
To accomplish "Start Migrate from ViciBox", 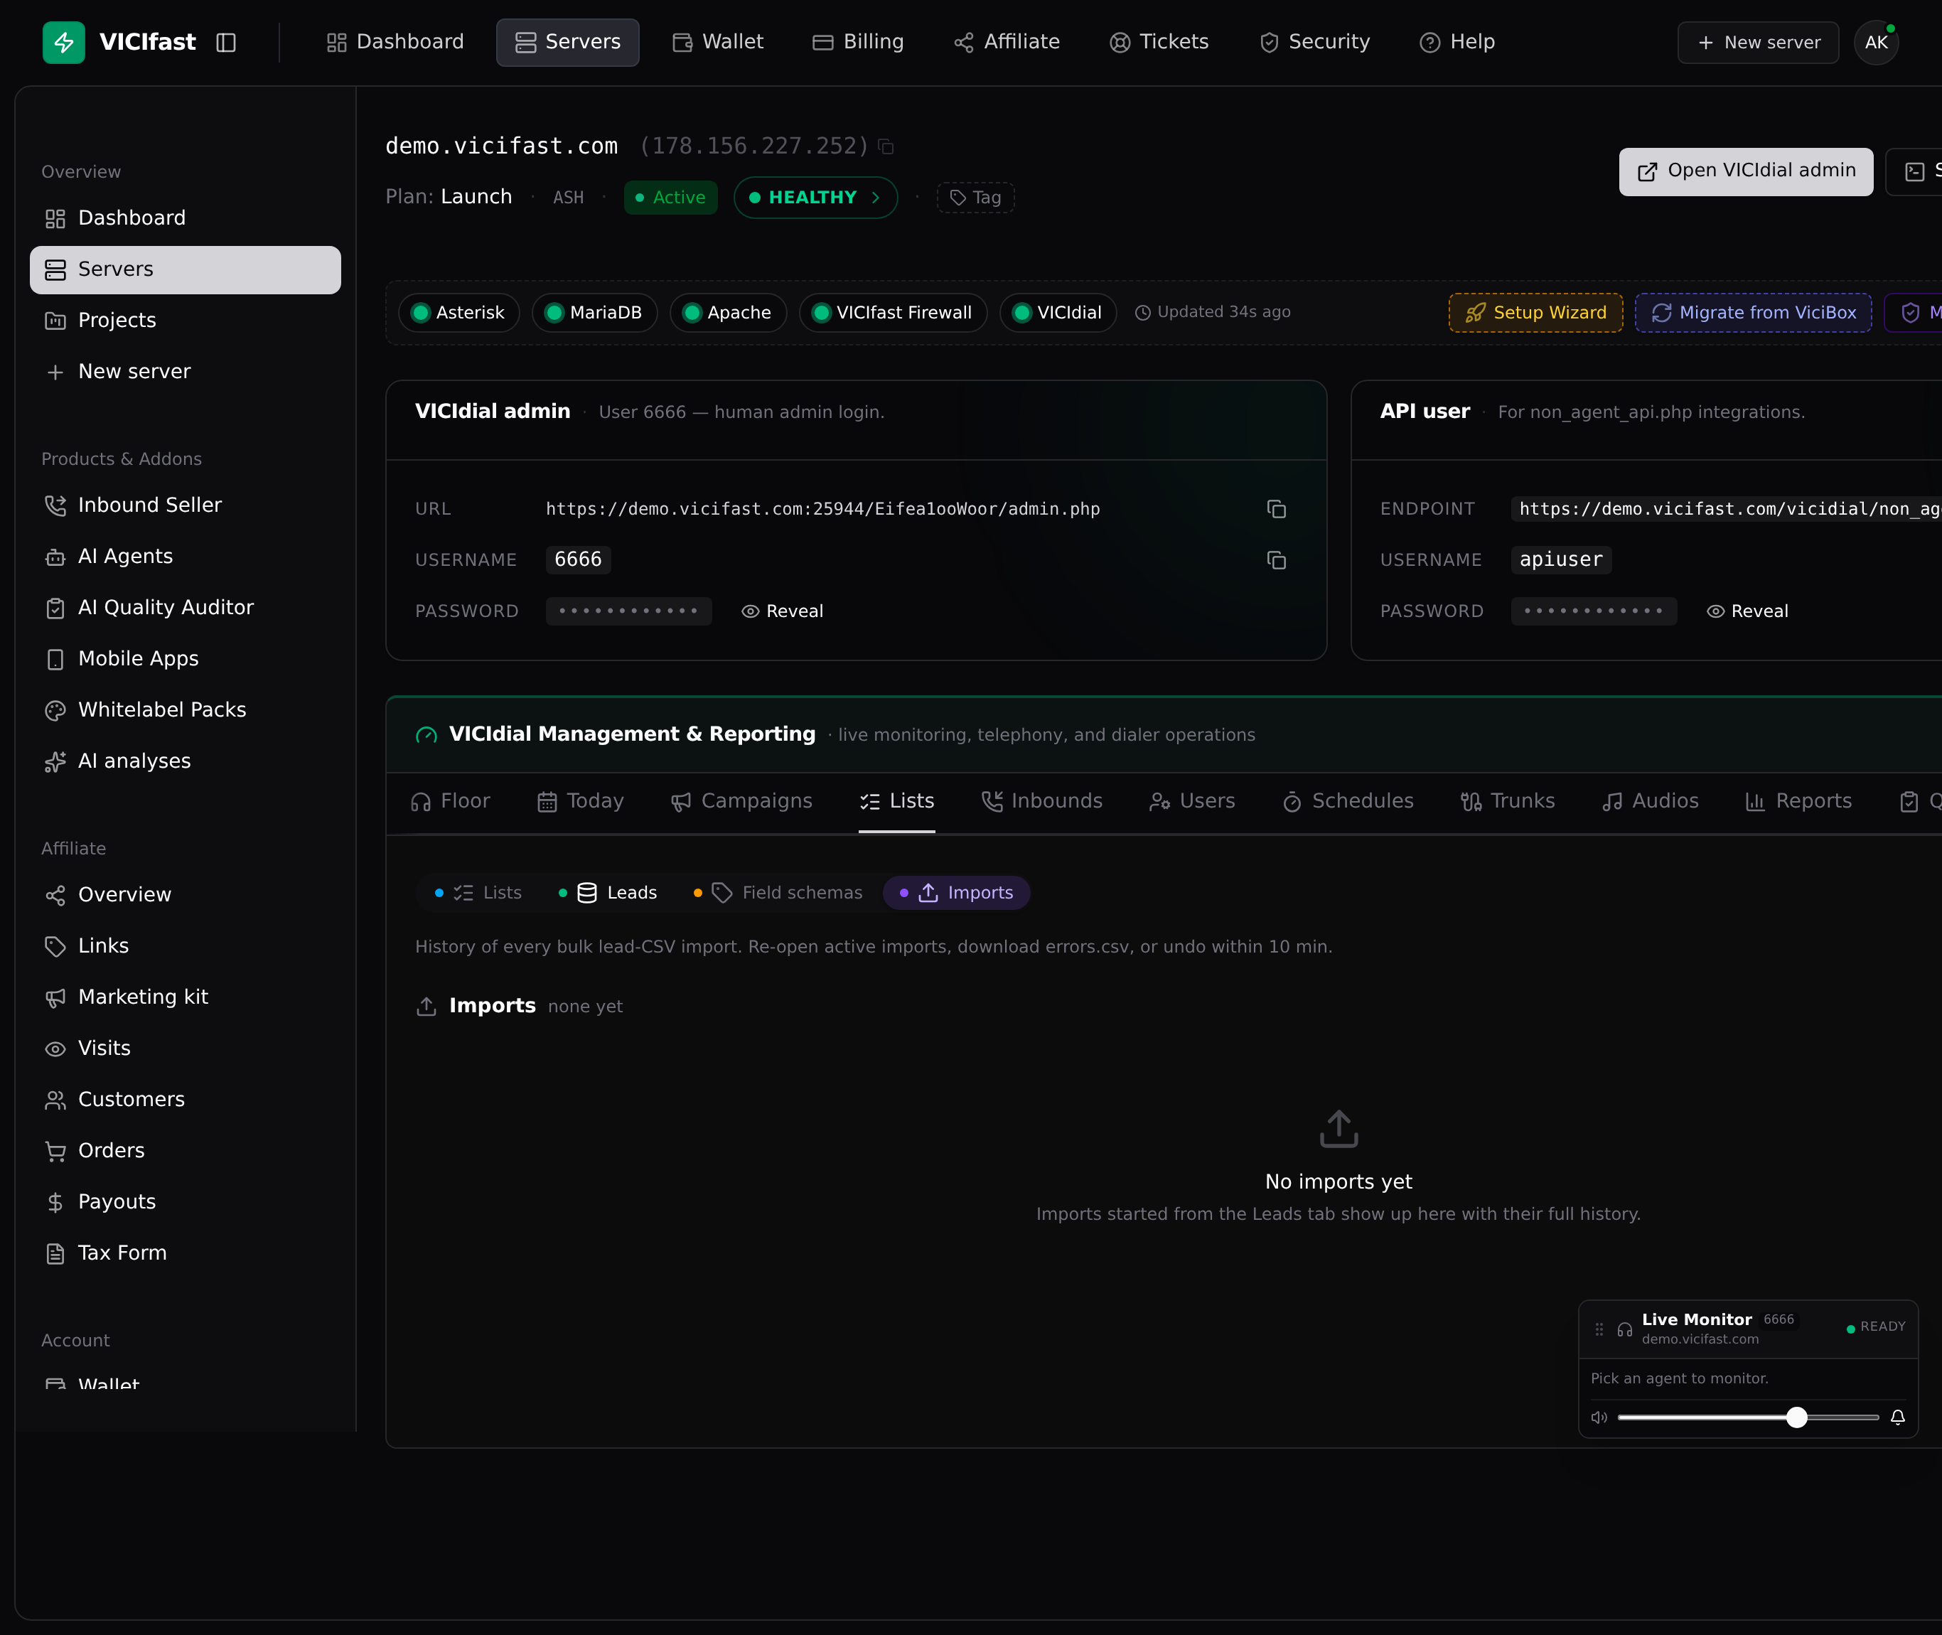I will 1753,313.
